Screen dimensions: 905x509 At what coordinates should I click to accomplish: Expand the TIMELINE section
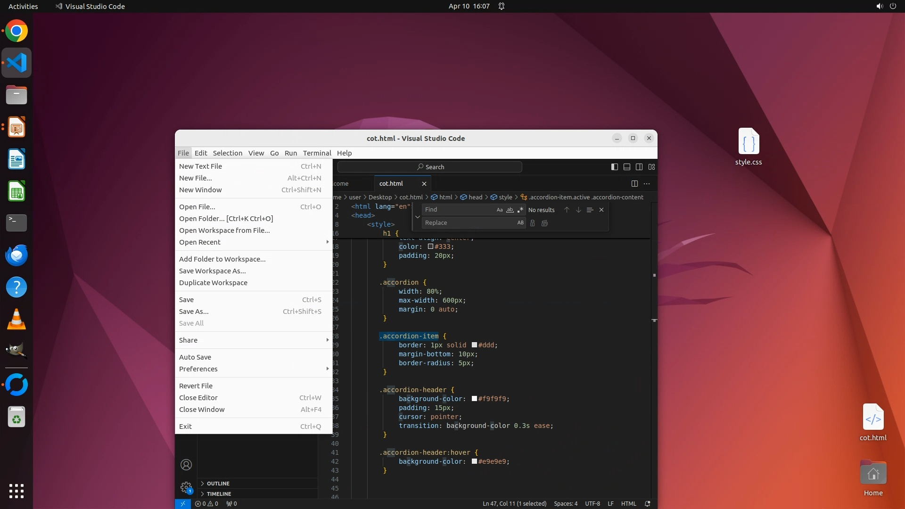point(219,494)
